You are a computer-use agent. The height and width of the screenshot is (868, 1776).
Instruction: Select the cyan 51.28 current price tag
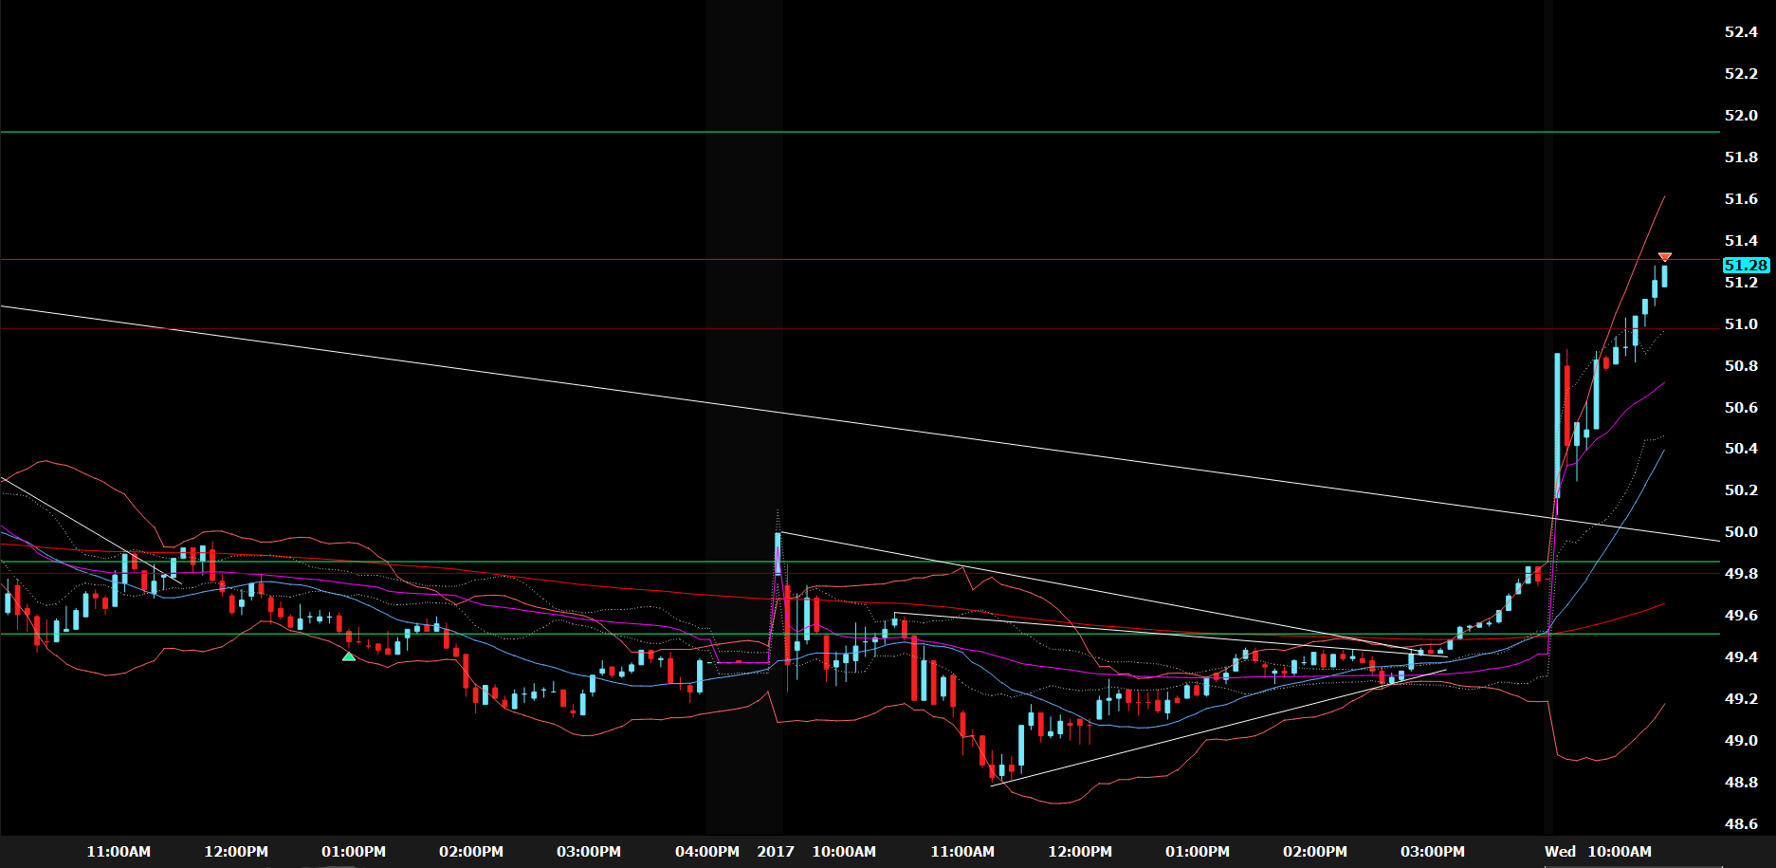1746,266
